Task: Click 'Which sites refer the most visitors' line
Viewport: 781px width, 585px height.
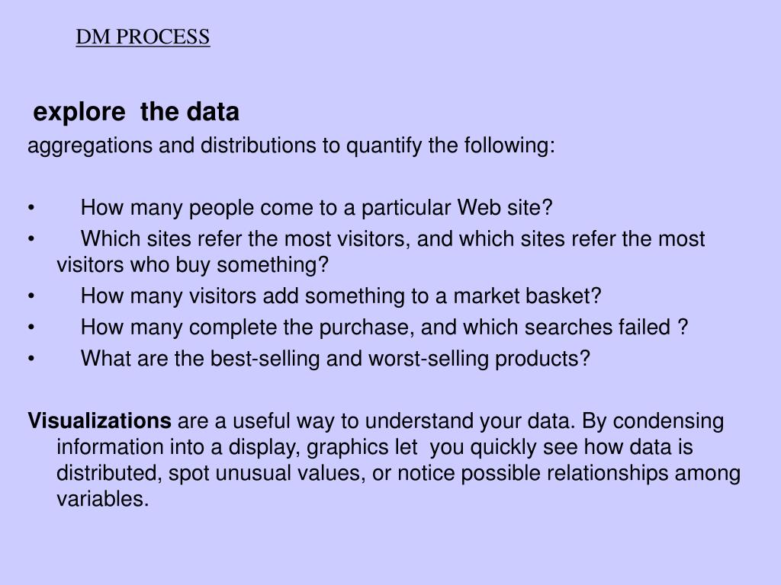Action: [393, 238]
